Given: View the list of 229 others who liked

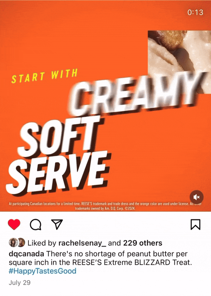Looking at the screenshot, I should click(x=143, y=243).
